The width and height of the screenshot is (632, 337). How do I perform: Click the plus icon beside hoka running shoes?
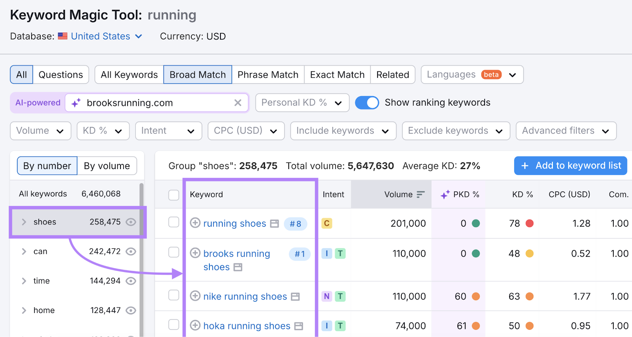pos(195,326)
